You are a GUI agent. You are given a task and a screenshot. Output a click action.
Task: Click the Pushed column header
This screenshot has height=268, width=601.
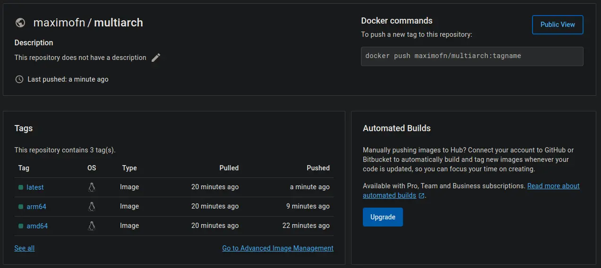pos(318,168)
